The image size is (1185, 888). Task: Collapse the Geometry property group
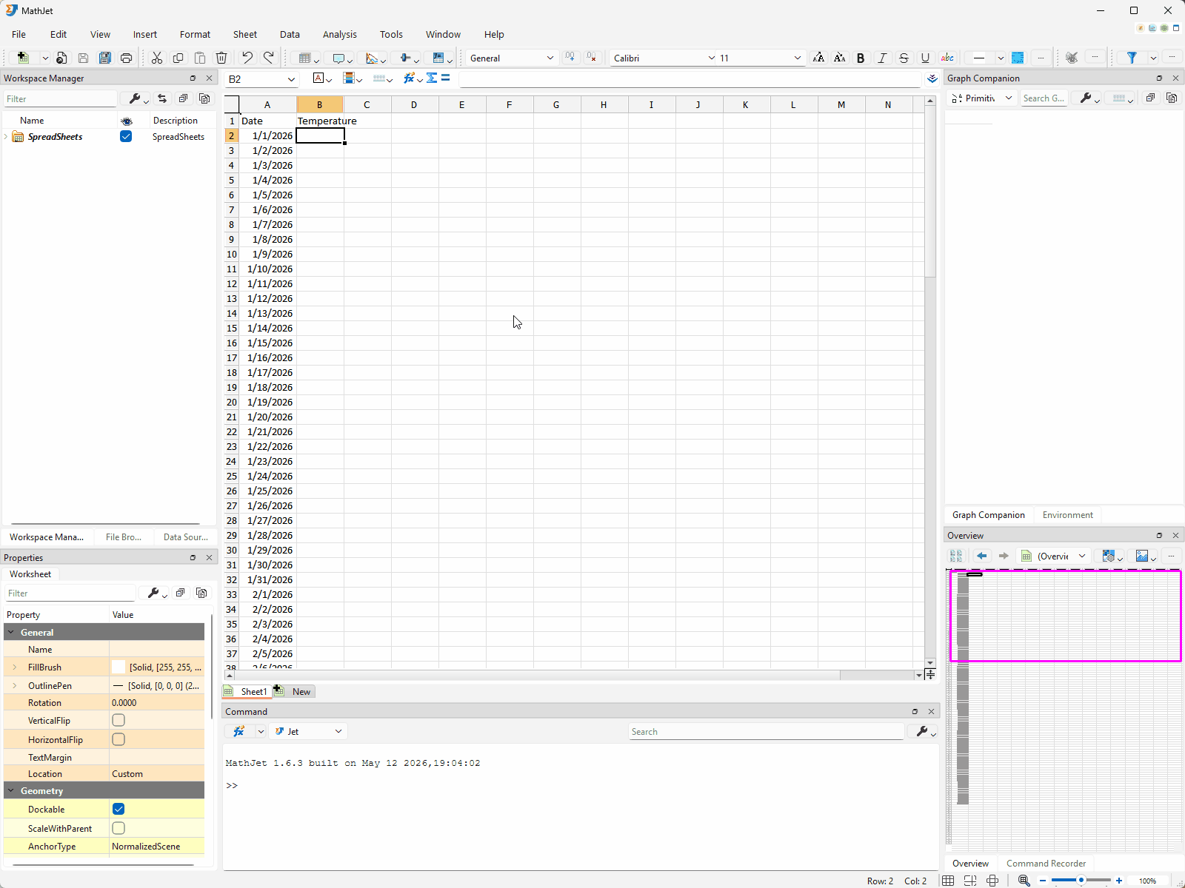pyautogui.click(x=11, y=790)
